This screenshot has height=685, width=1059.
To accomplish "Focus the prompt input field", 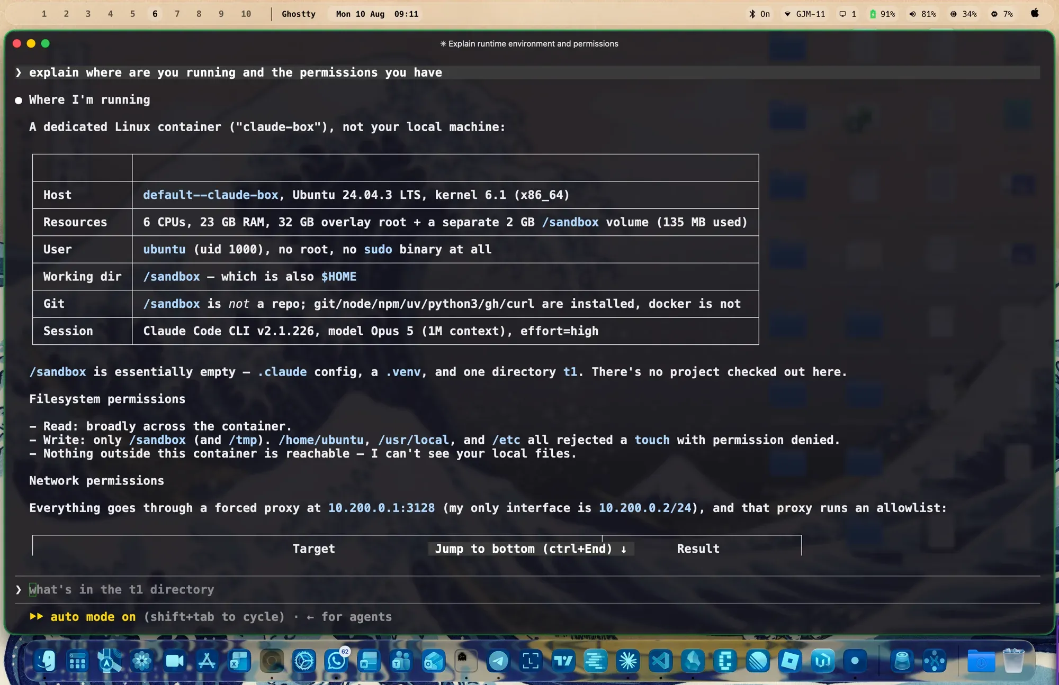I will coord(527,589).
